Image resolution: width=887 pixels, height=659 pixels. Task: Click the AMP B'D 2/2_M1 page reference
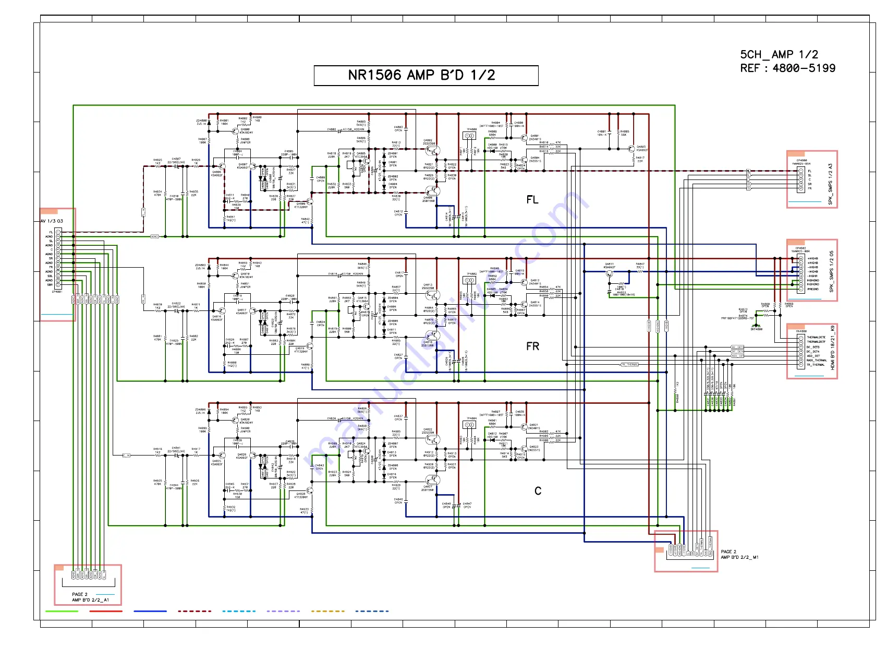pos(739,557)
